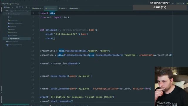Image resolution: width=188 pixels, height=106 pixels.
Task: Click PlainCredentials on line 10
Action: pyautogui.click(x=76, y=51)
